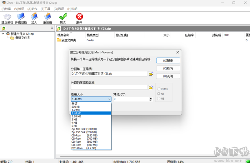Click the green status indicator in the status bar

(248, 161)
